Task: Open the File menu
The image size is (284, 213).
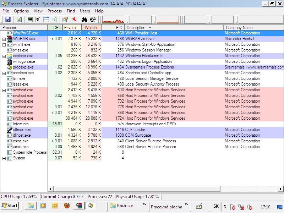Action: click(x=6, y=11)
